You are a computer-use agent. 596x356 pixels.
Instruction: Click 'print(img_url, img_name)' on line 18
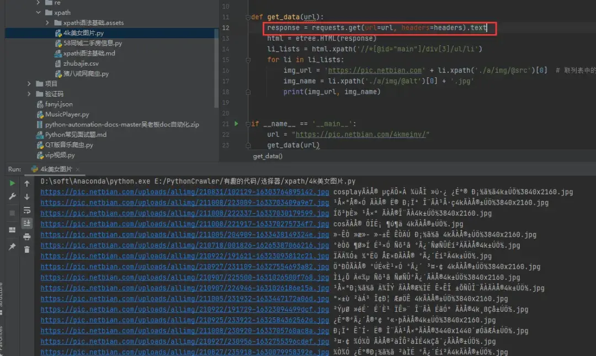coord(332,92)
